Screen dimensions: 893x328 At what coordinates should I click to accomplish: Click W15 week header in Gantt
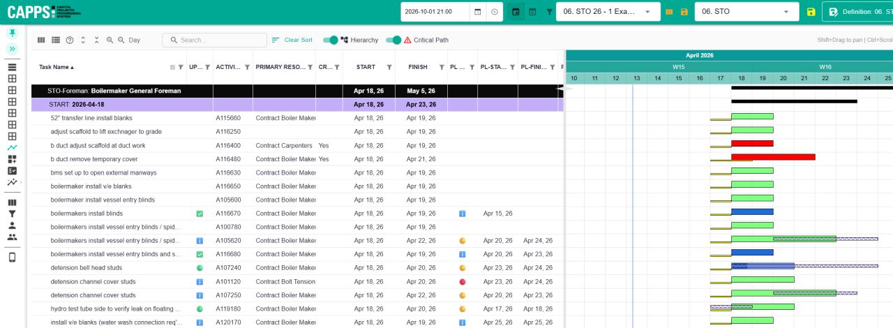coord(678,67)
